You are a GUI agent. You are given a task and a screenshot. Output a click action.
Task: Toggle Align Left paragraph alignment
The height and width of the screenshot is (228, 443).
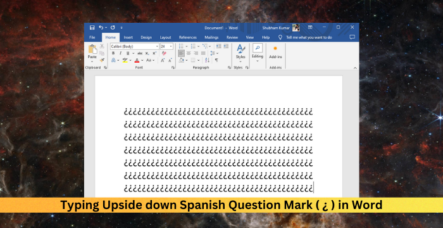(x=181, y=53)
